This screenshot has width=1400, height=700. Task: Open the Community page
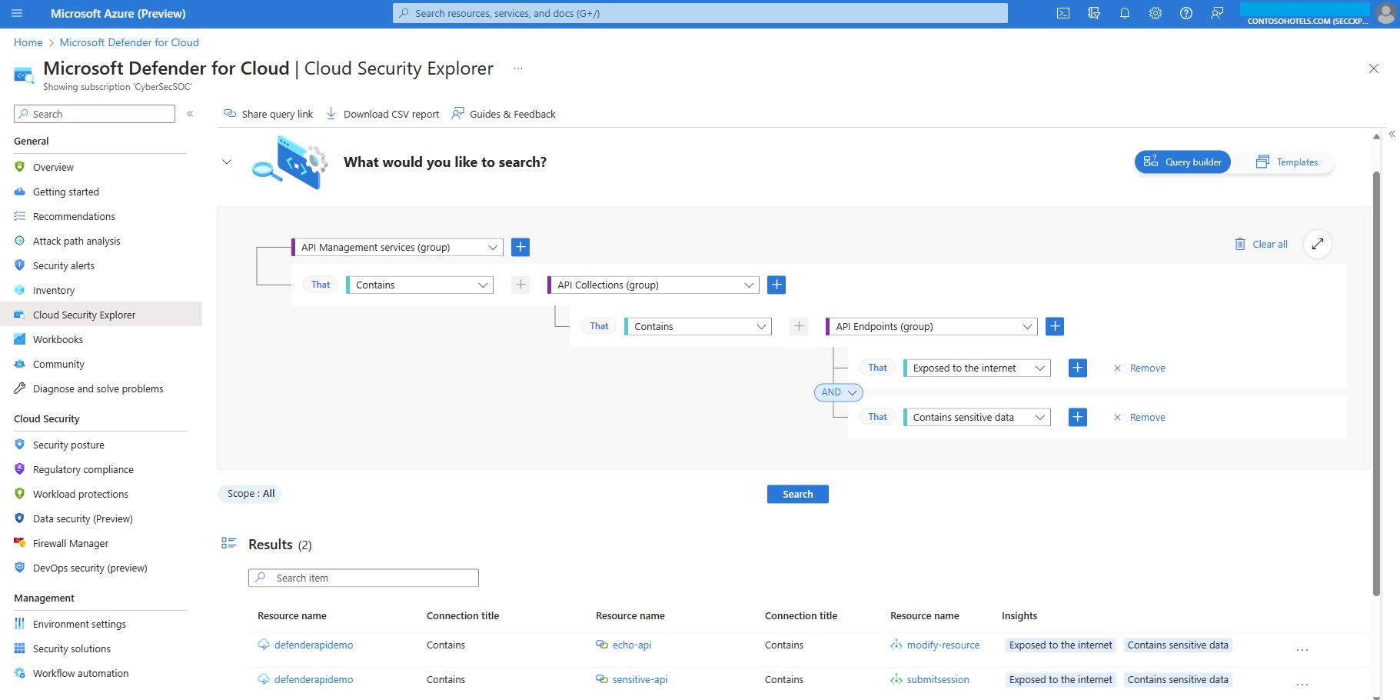pyautogui.click(x=59, y=364)
